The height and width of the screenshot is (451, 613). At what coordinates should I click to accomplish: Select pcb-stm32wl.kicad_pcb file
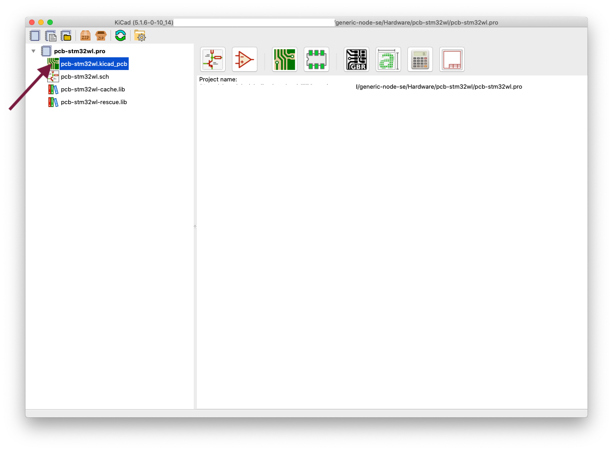94,64
